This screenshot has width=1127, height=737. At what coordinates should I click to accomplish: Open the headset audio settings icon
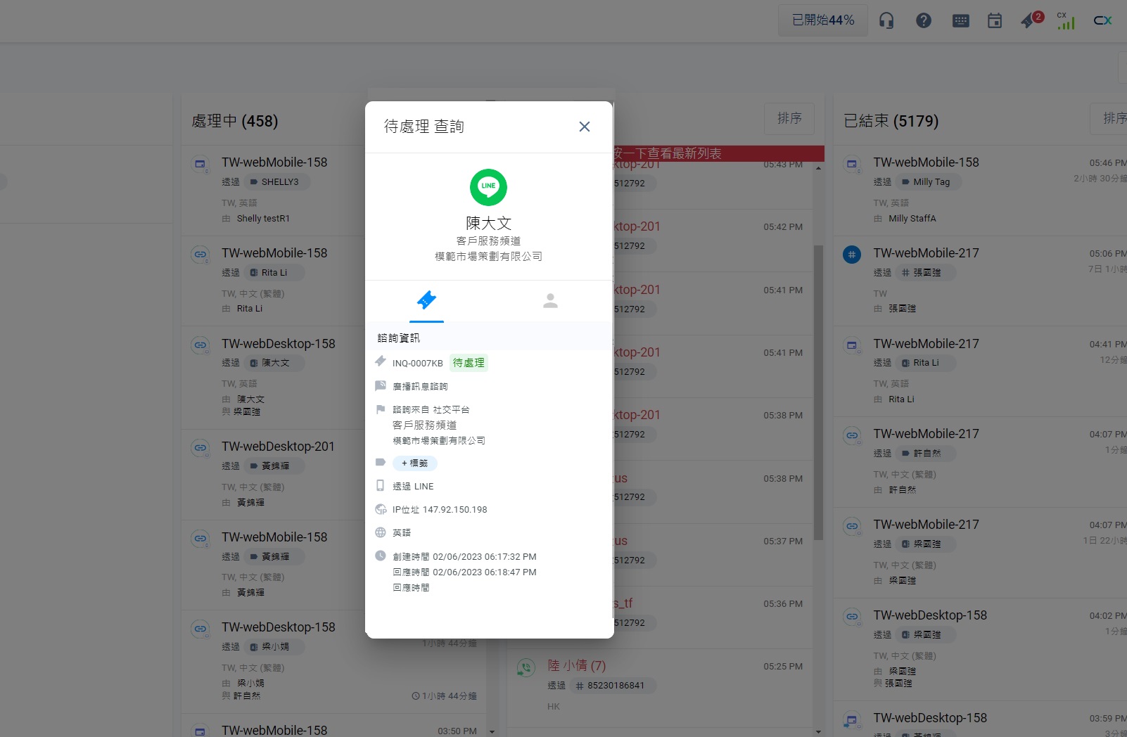click(886, 21)
